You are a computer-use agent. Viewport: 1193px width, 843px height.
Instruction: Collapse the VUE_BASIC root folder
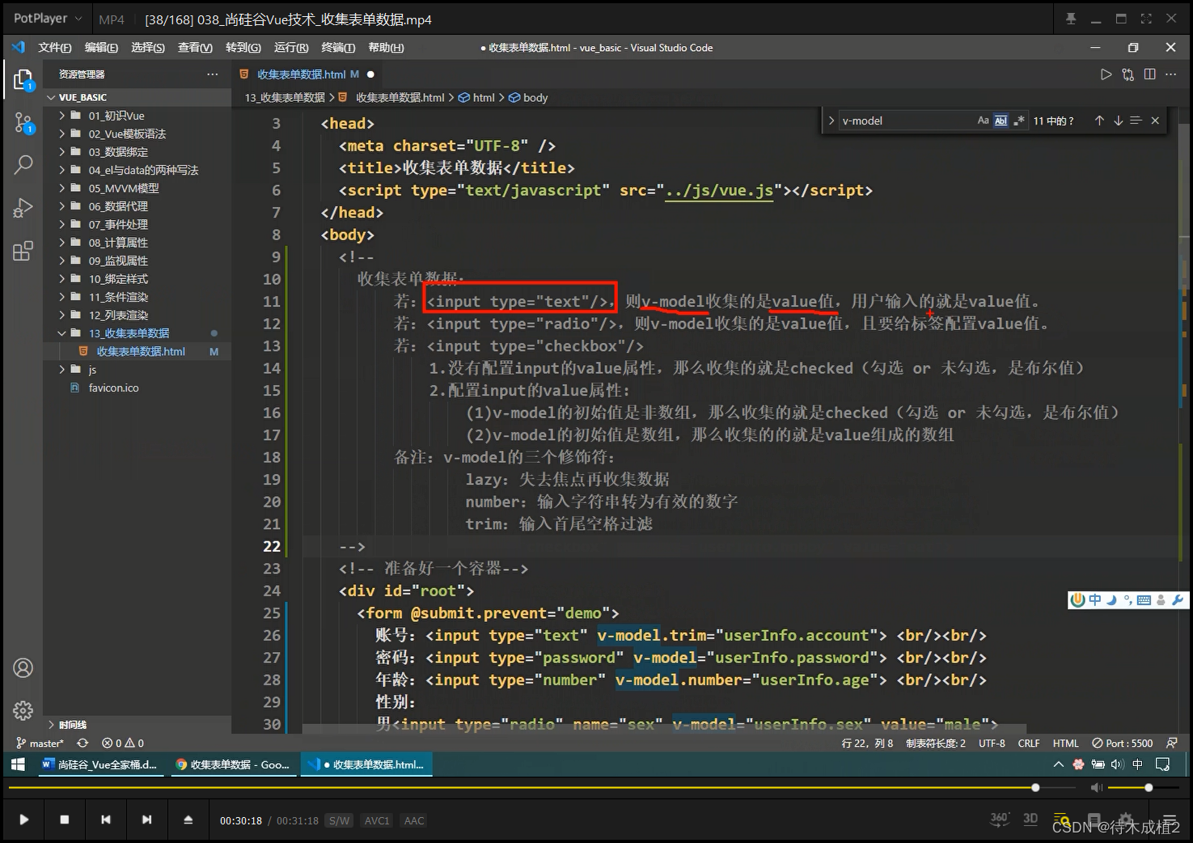(x=51, y=97)
